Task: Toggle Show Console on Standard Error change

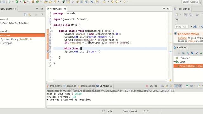Action: [180, 86]
